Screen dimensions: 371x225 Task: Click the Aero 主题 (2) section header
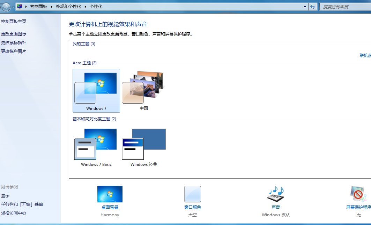[x=84, y=63]
